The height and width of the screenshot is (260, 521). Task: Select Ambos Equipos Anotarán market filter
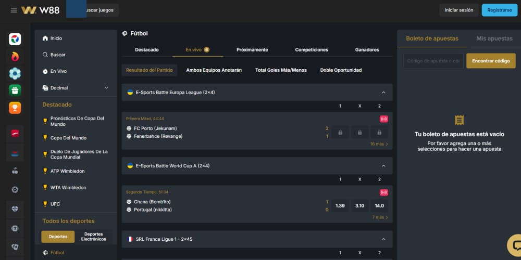coord(214,70)
